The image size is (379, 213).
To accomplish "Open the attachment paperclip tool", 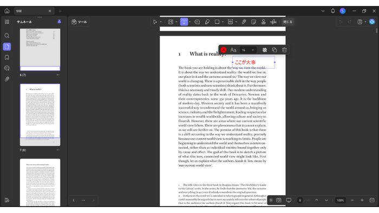I will [x=244, y=22].
